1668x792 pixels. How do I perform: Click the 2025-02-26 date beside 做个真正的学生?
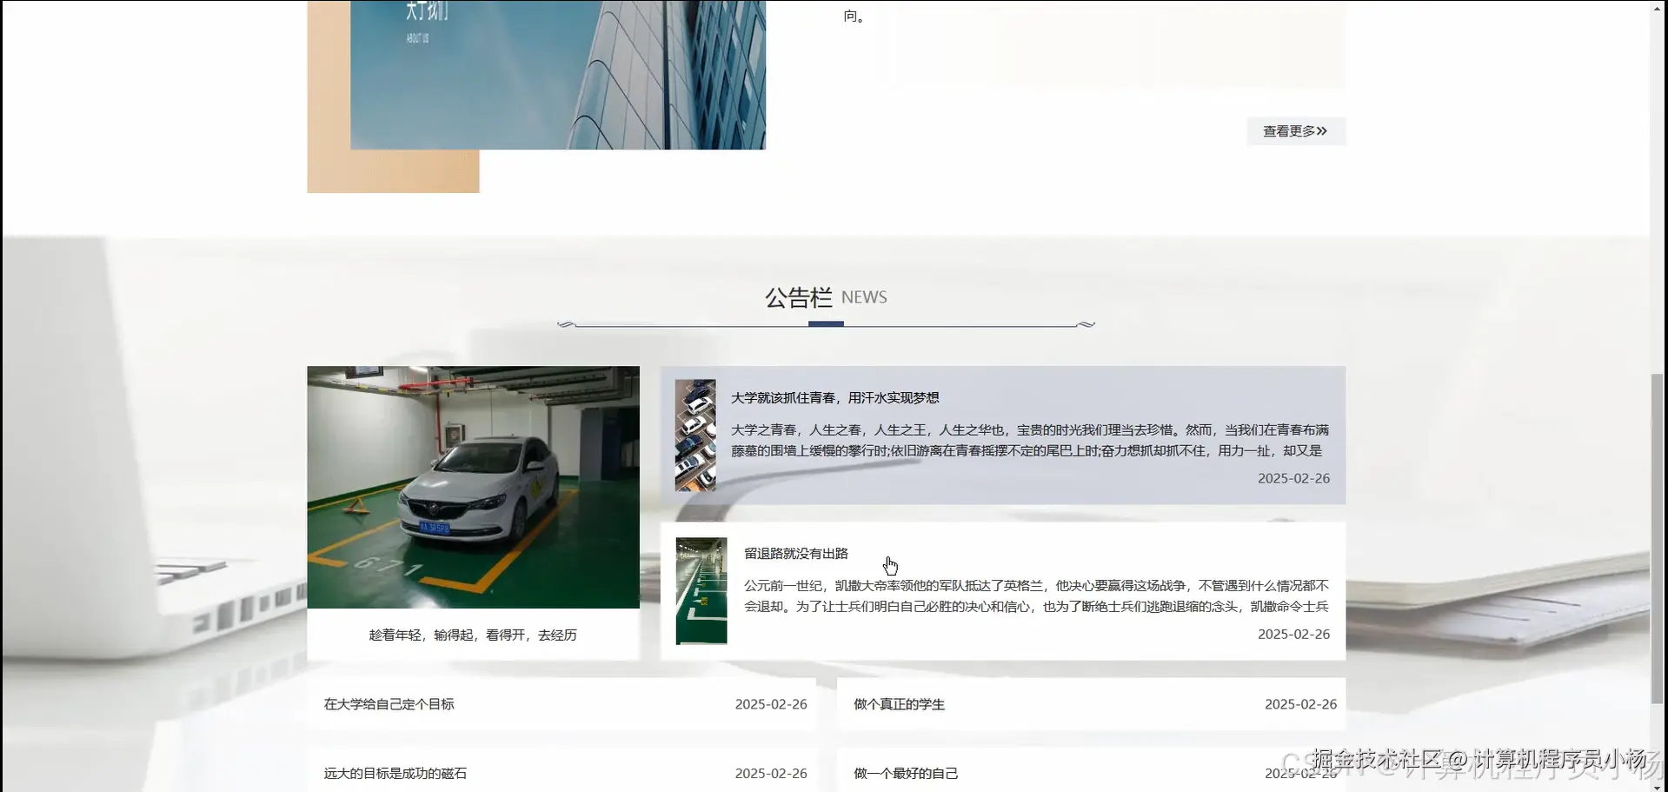tap(1300, 703)
